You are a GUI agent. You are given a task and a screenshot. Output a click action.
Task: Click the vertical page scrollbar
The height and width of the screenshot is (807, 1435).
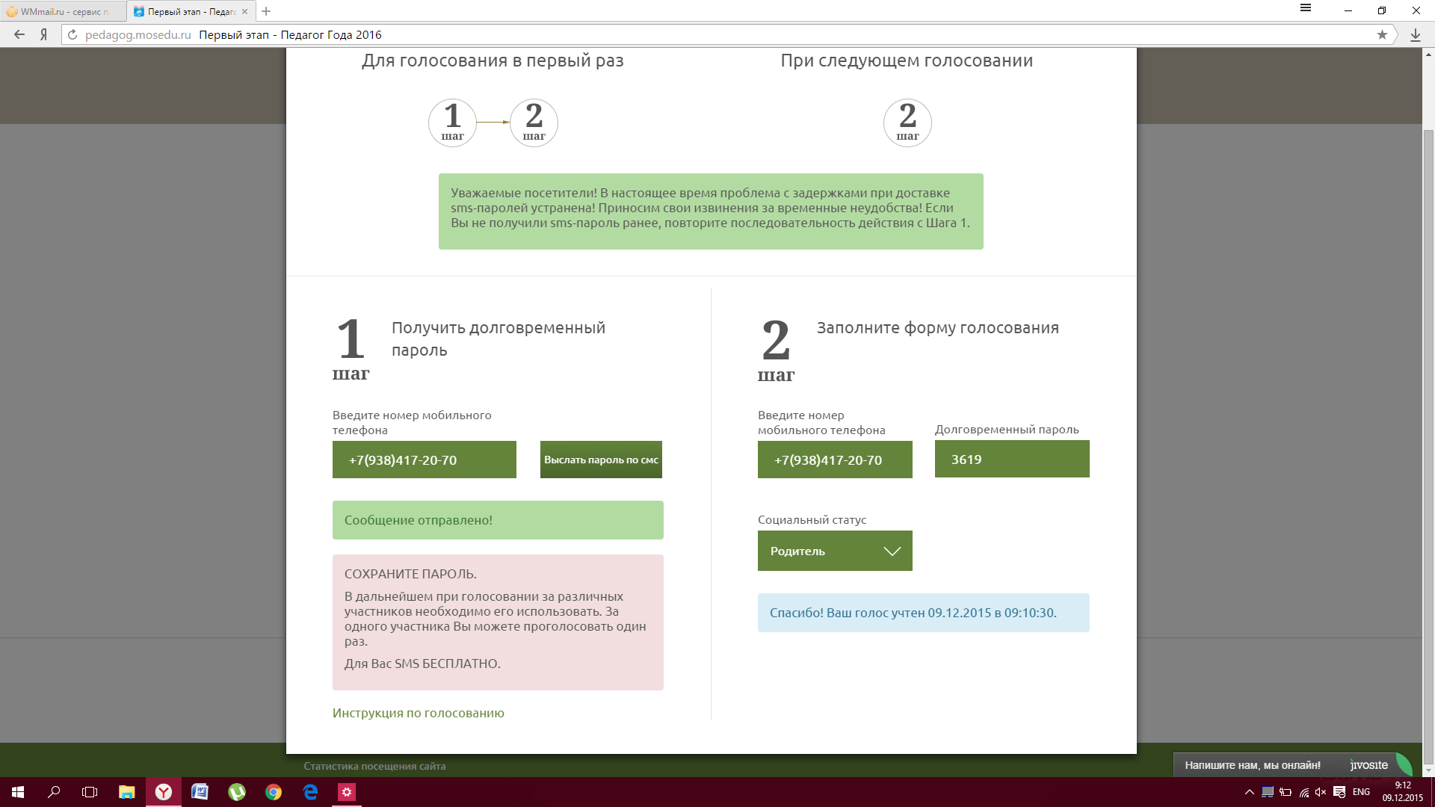click(1428, 445)
